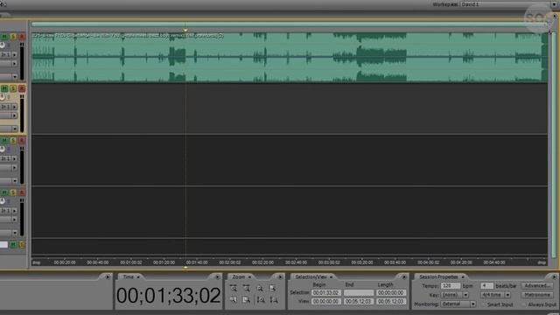The width and height of the screenshot is (560, 315).
Task: Arm the highlighted track 2 for record
Action: 22,88
